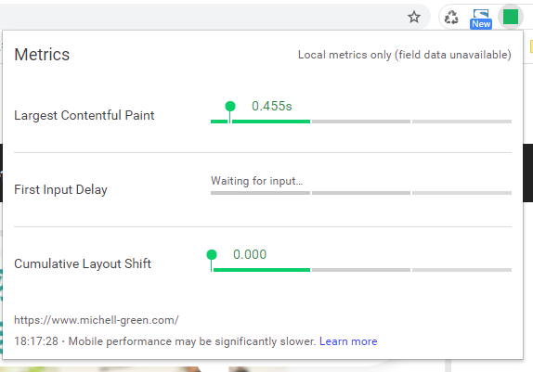Viewport: 533px width, 372px height.
Task: Click the Waiting for input status text
Action: [256, 181]
